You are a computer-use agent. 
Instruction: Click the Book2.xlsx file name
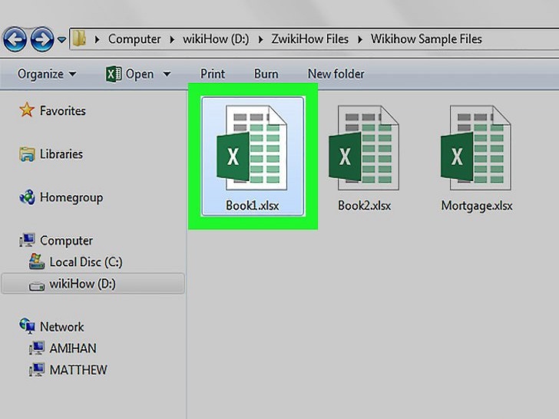pyautogui.click(x=364, y=206)
